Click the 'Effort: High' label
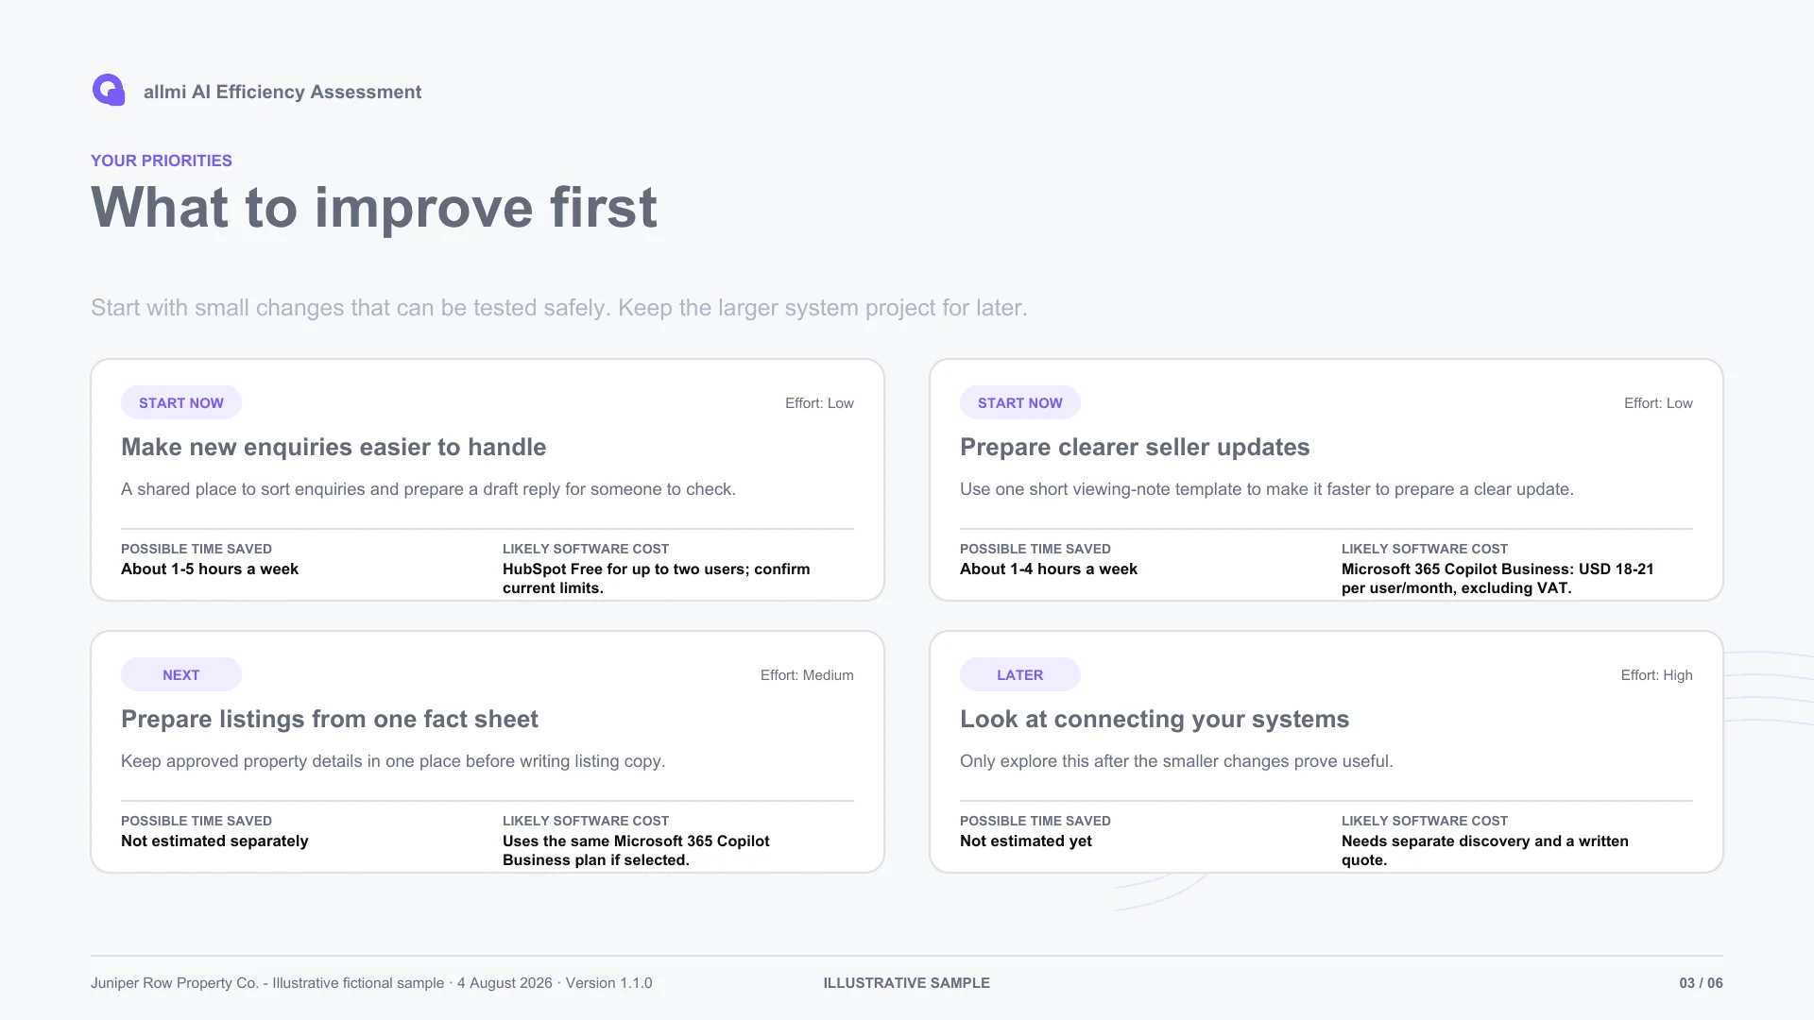Image resolution: width=1814 pixels, height=1020 pixels. (1657, 674)
